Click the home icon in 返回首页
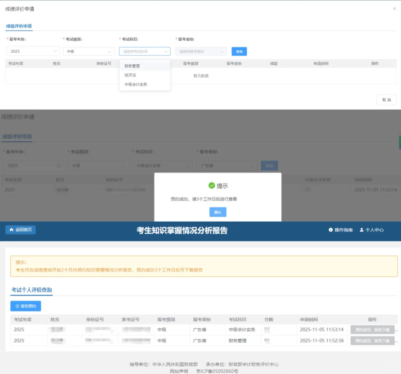This screenshot has height=374, width=401. [12, 230]
